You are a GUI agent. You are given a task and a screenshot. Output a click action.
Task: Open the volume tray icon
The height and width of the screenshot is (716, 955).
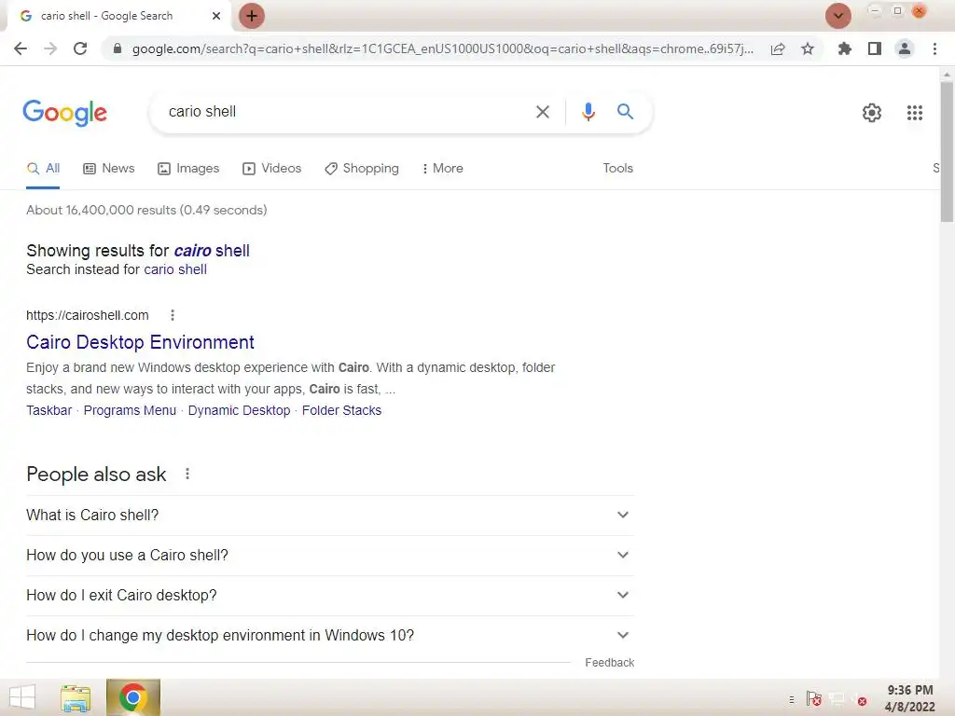[x=859, y=700]
